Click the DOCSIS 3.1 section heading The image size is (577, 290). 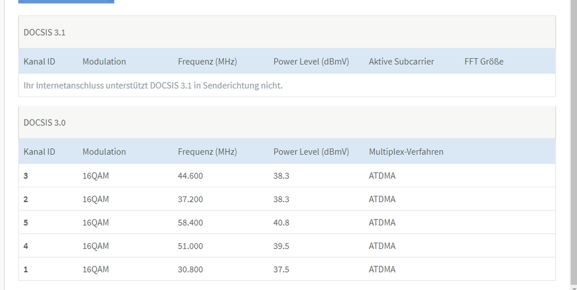tap(45, 32)
